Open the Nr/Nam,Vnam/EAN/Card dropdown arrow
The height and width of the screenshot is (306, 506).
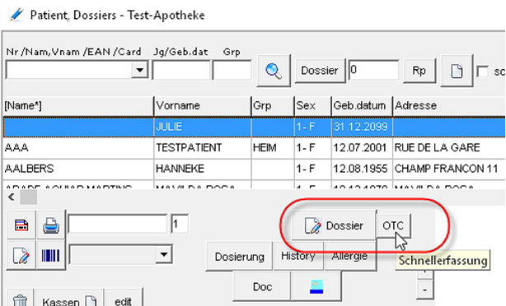139,70
